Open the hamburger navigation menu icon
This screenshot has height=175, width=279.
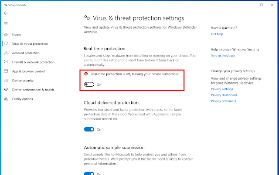[x=6, y=23]
